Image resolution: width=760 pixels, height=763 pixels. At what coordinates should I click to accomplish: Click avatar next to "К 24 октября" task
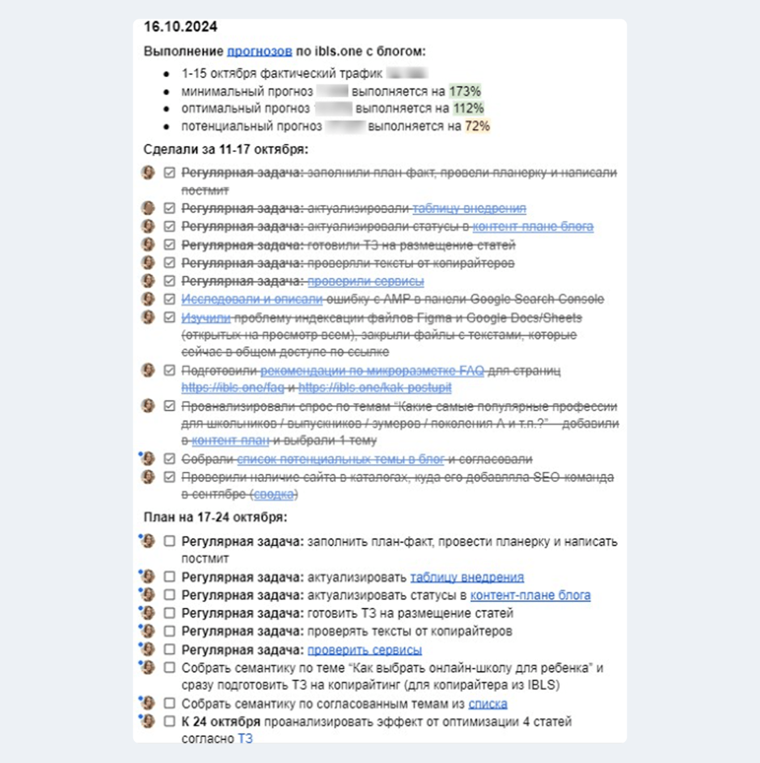pos(149,721)
